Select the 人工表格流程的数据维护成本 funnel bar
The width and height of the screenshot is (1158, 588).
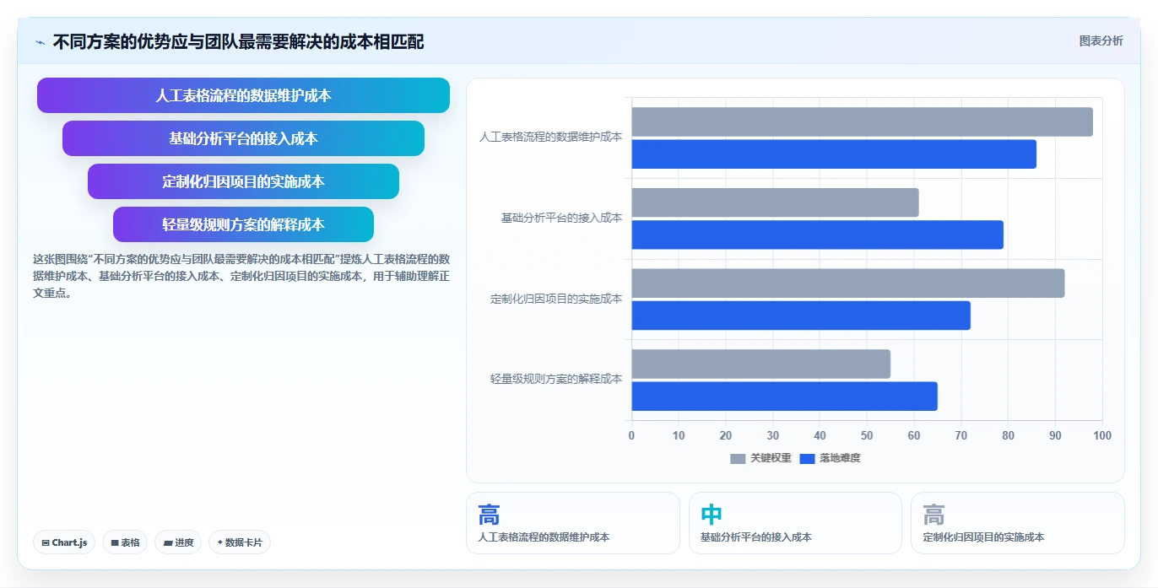tap(243, 95)
